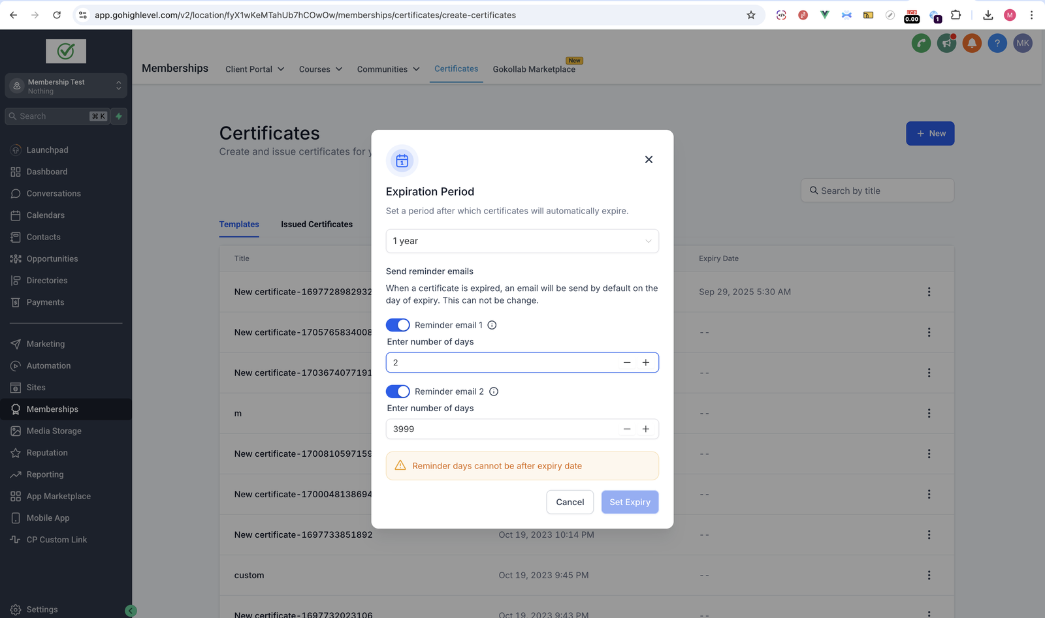Bookmark this page with the star icon
The height and width of the screenshot is (618, 1045).
tap(751, 15)
